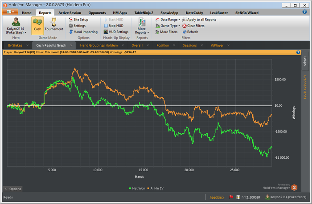The image size is (312, 204).
Task: Open the NoteCaddy tab
Action: 194,13
